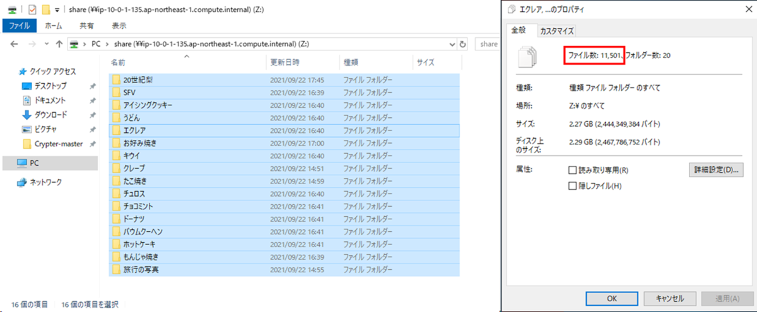Open the ファイル menu tab
Screen dimensions: 757x312
(x=19, y=26)
